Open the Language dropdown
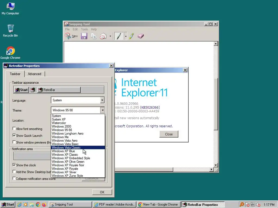The image size is (278, 208). click(102, 100)
